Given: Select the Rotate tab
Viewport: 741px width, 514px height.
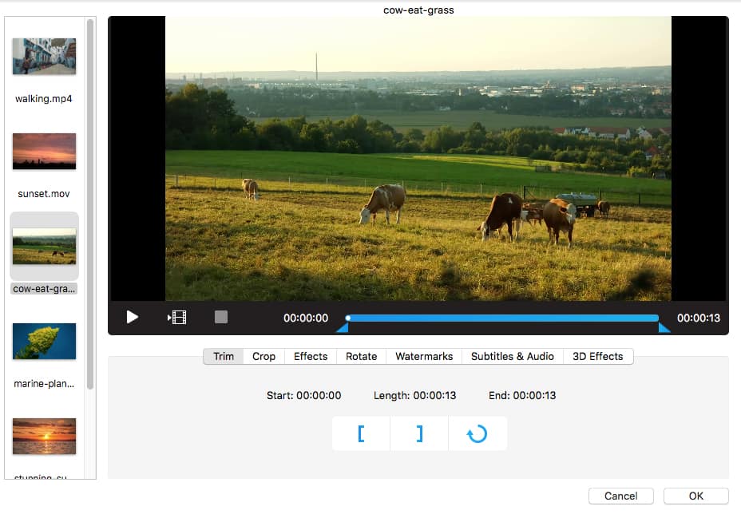Looking at the screenshot, I should tap(361, 356).
